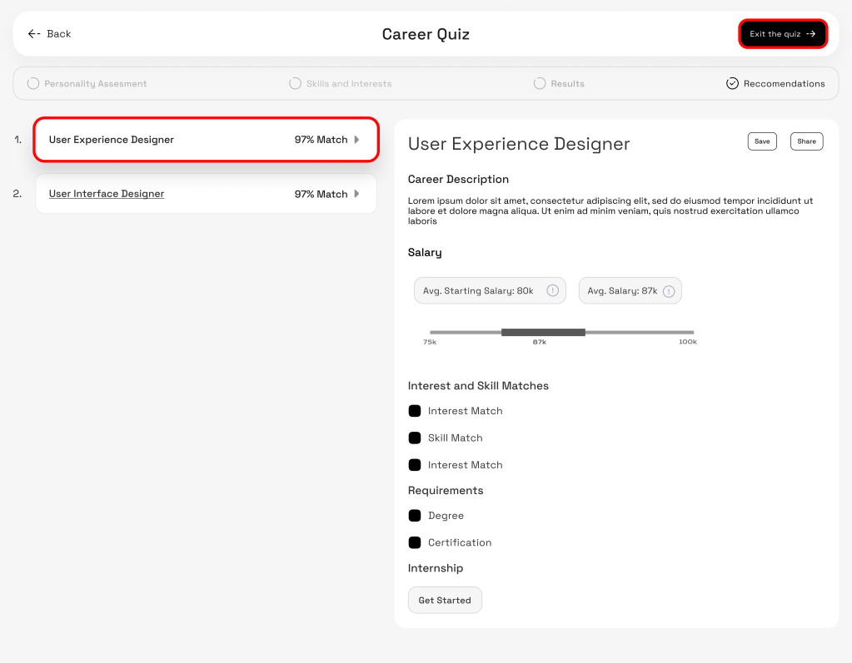The height and width of the screenshot is (663, 852).
Task: Toggle the Degree requirement checkbox
Action: [415, 516]
